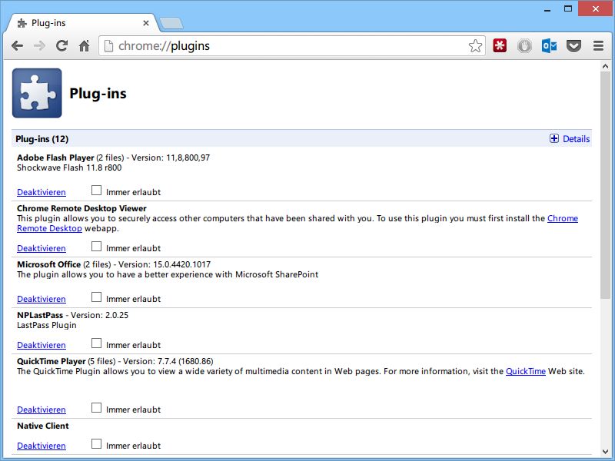This screenshot has height=461, width=615.
Task: Go back with the back arrow button
Action: click(x=17, y=46)
